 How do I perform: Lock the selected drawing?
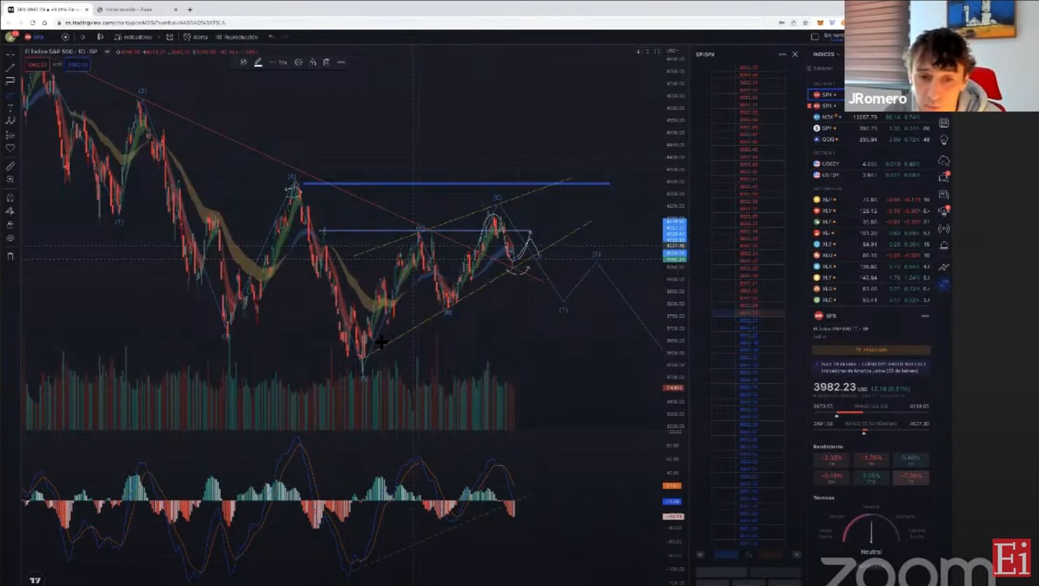coord(313,62)
